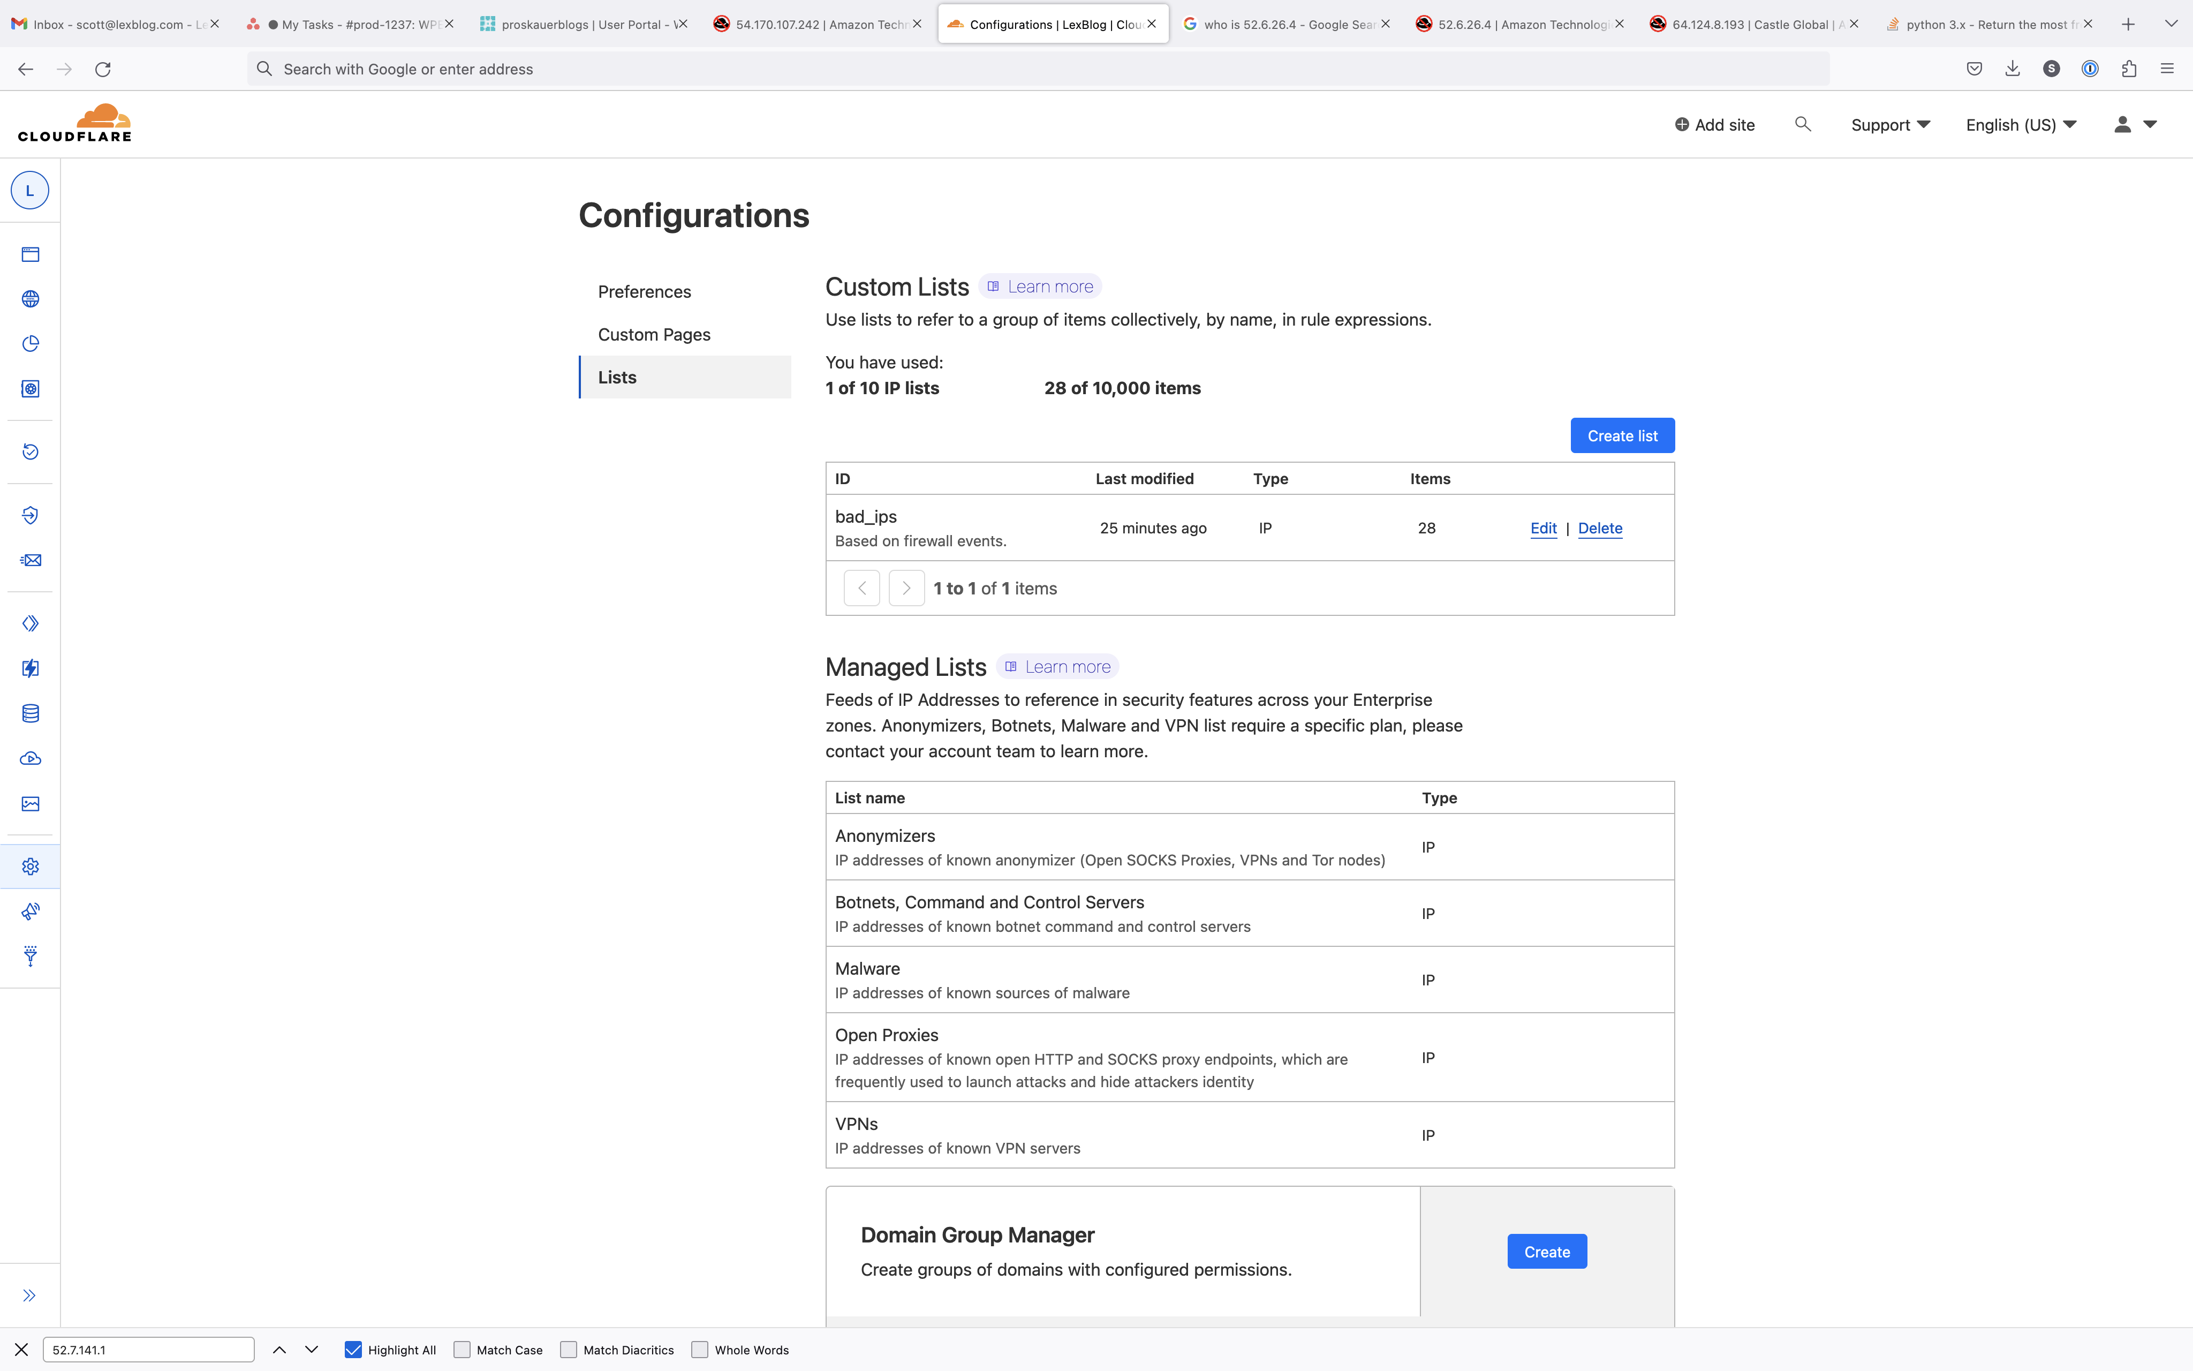The height and width of the screenshot is (1371, 2193).
Task: Select Preferences in configurations menu
Action: pos(644,292)
